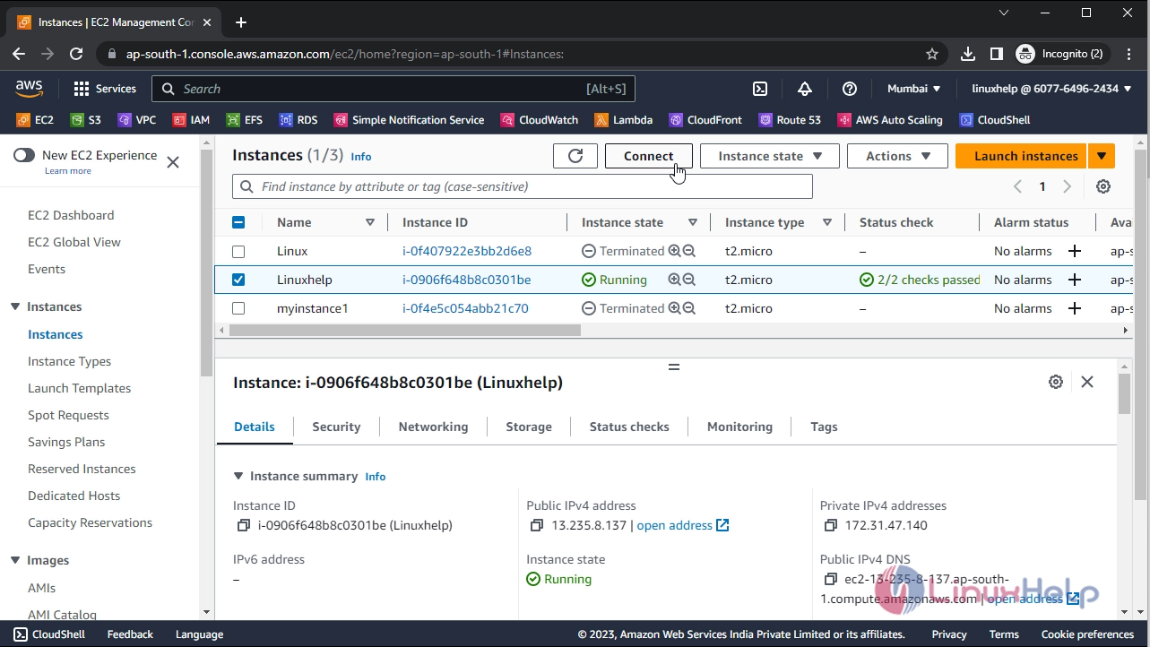
Task: Open IAM favorite shortcut
Action: point(191,120)
